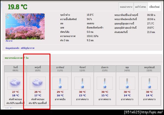Click the อากาศเย็น forecast for อาทิตย์

60,99
